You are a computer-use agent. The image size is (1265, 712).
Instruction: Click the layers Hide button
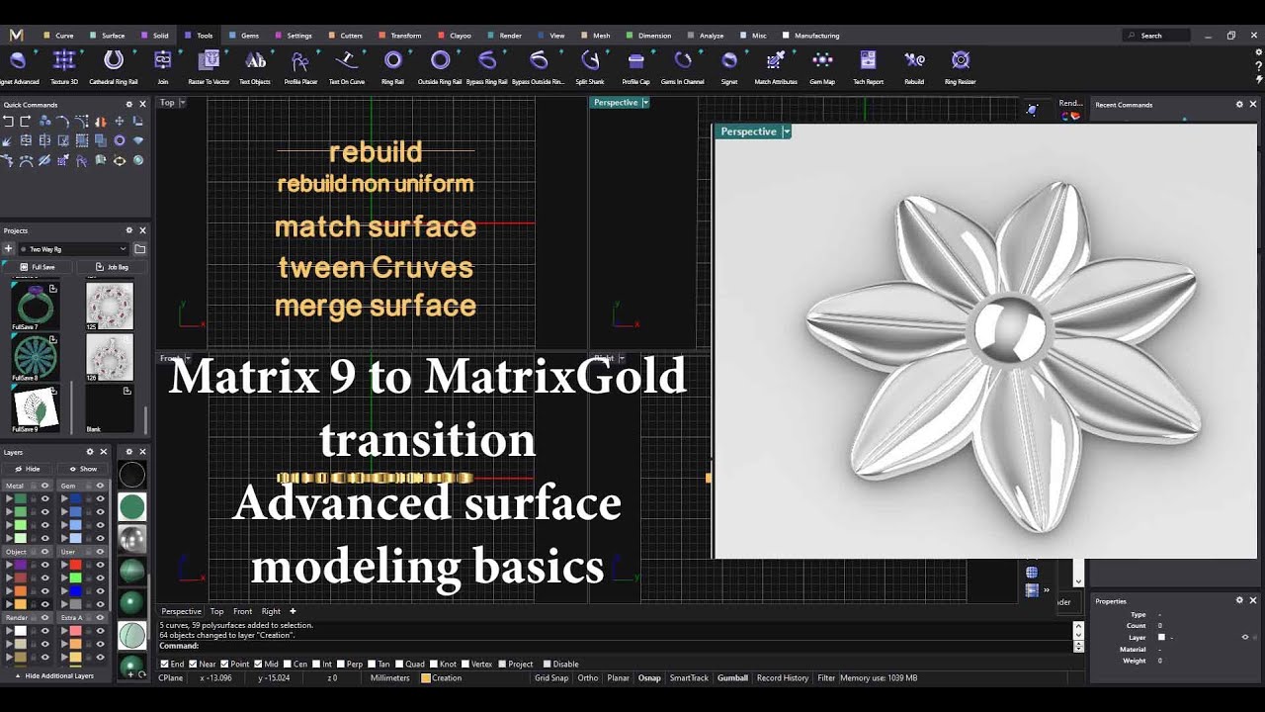[28, 469]
